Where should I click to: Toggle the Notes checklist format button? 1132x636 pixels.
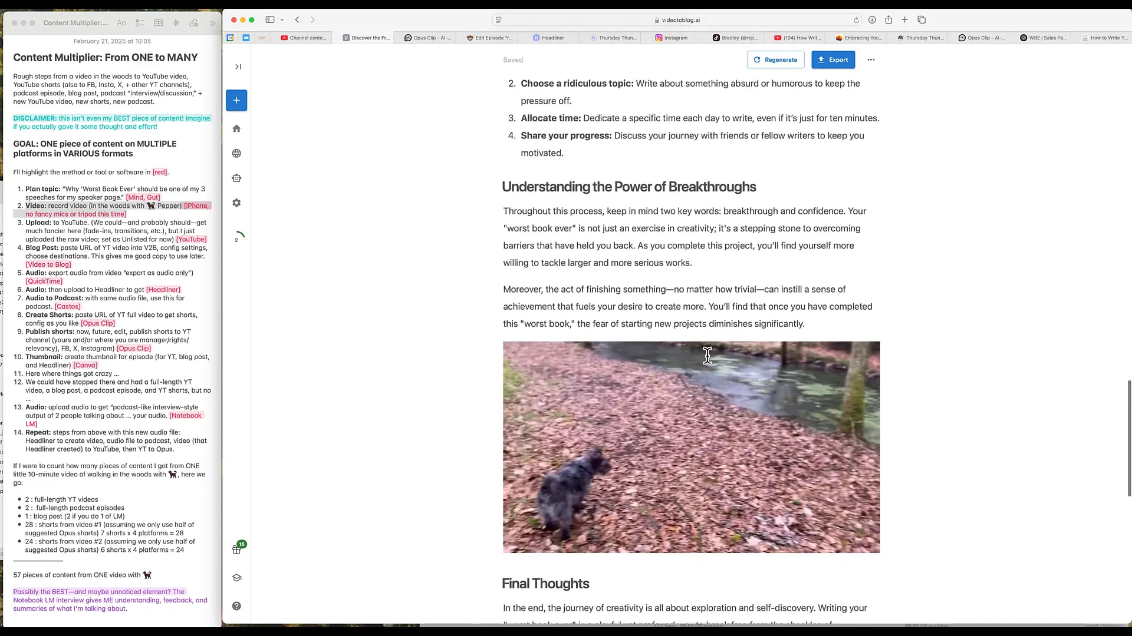[140, 23]
